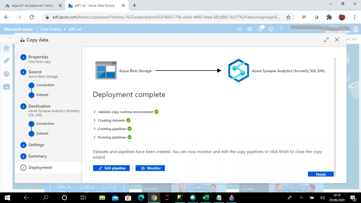This screenshot has height=203, width=361.
Task: Go to step 5 Summary
Action: click(37, 156)
